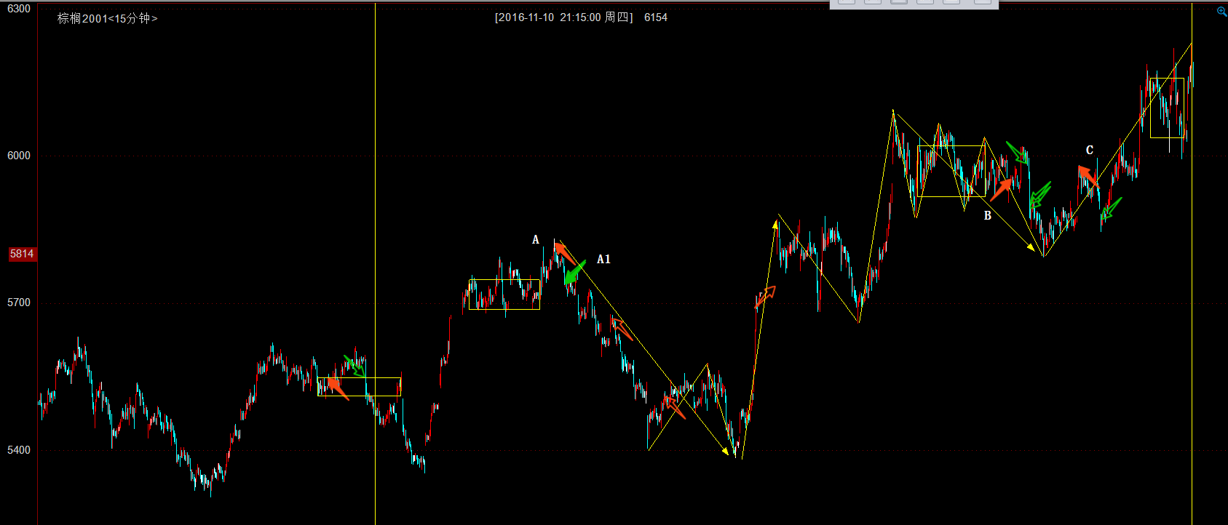Click the hollow green arrow above the leftmost yellow box
Image resolution: width=1228 pixels, height=525 pixels.
point(354,365)
